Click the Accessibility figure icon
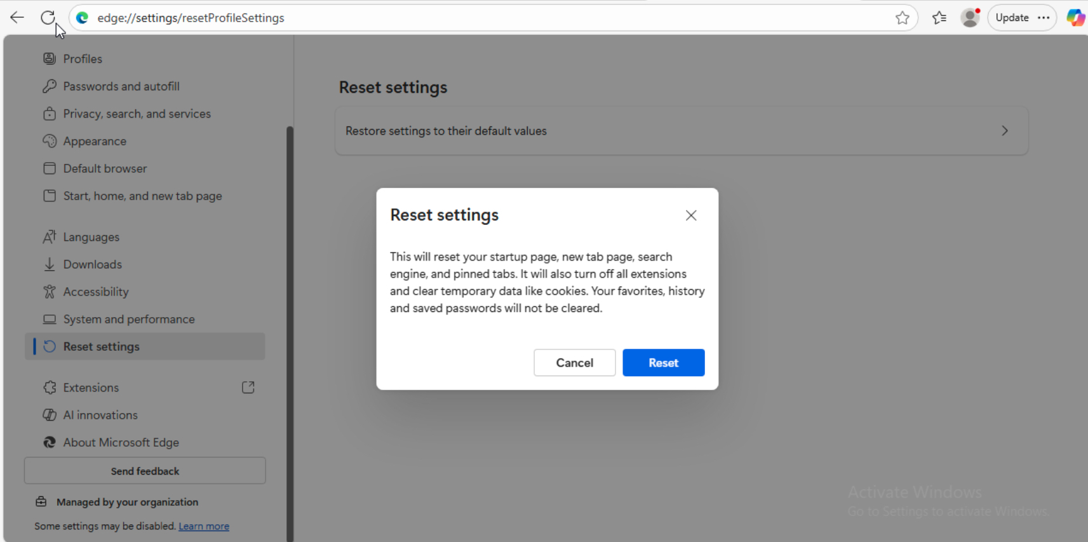 click(50, 292)
